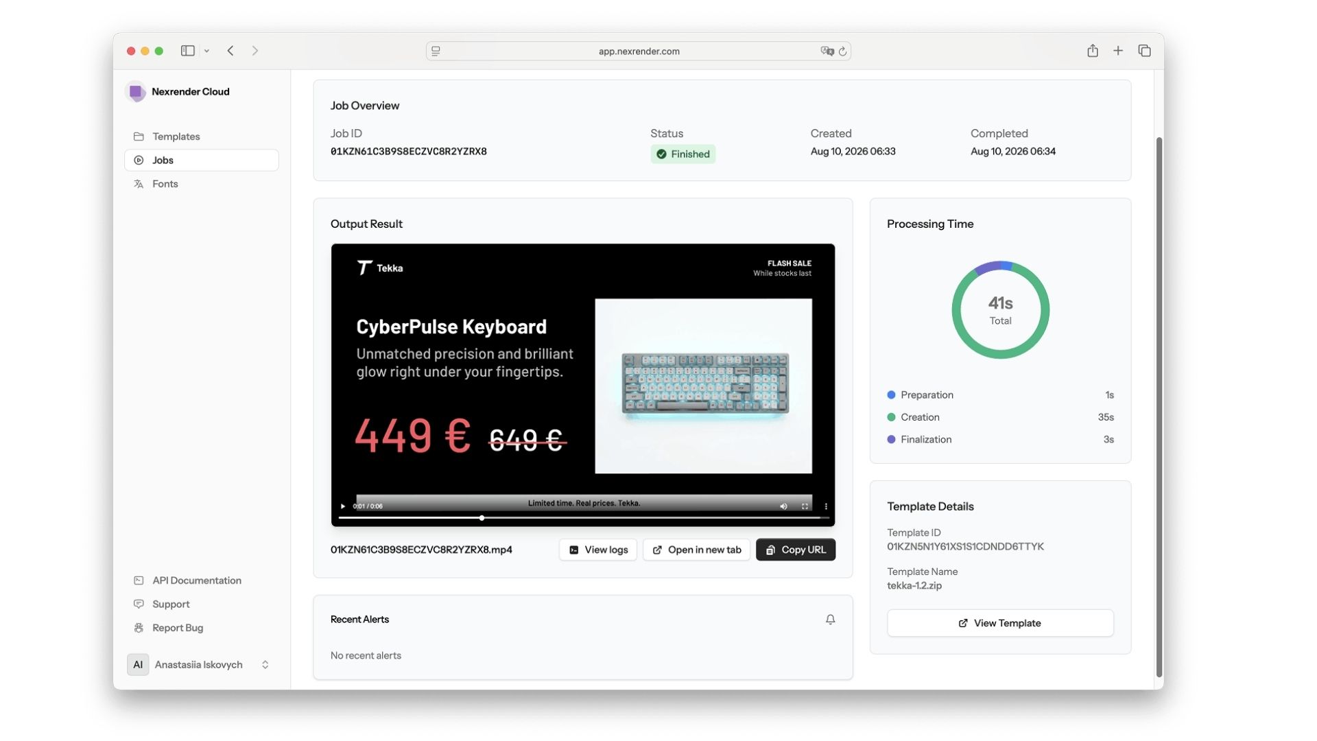Click the Creation 35s time value
The height and width of the screenshot is (741, 1317).
click(x=1106, y=417)
